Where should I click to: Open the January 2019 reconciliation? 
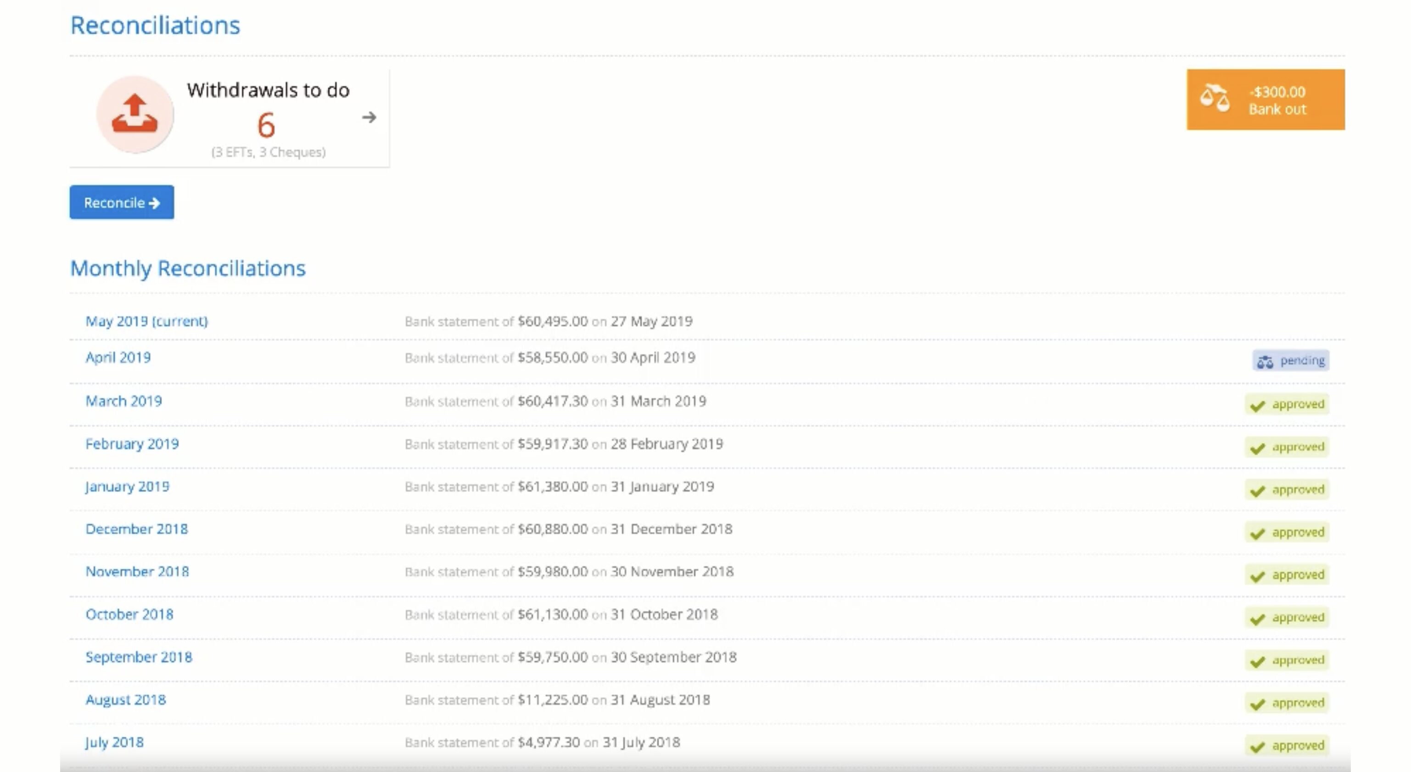(128, 487)
